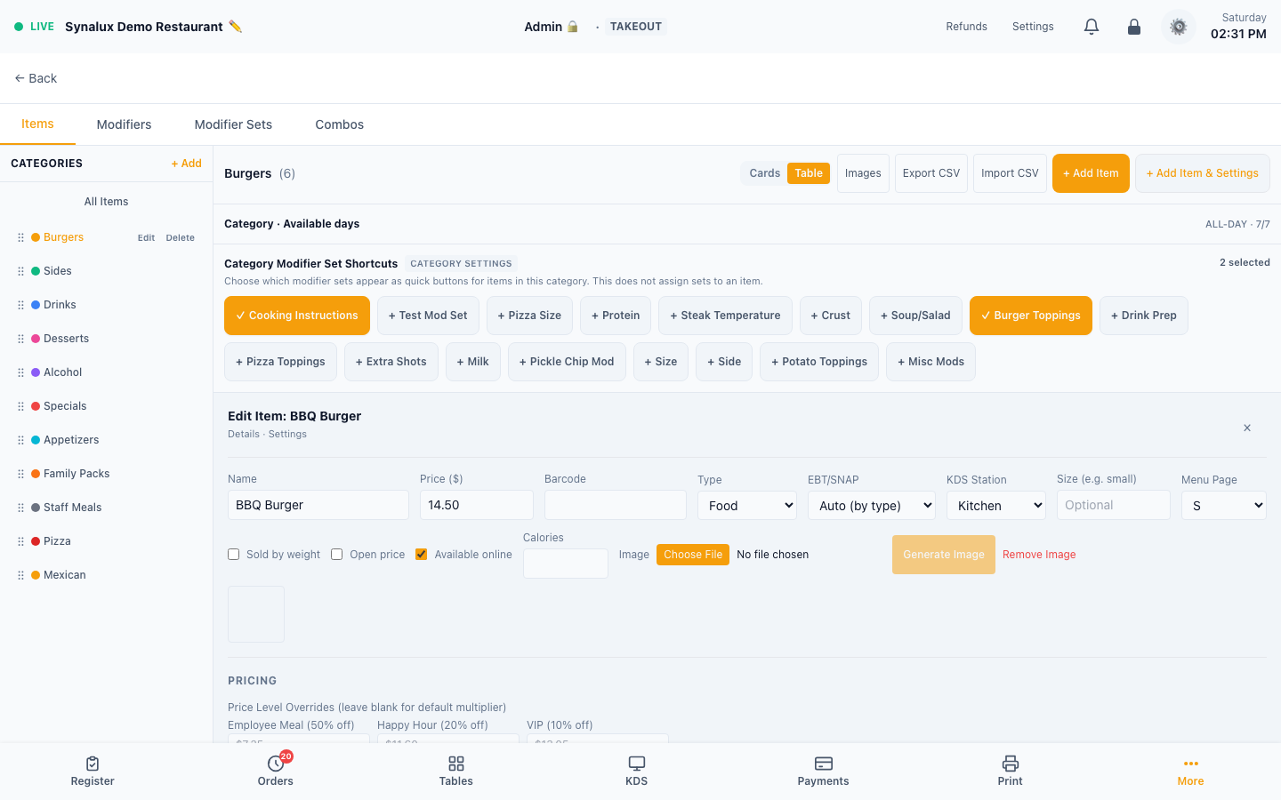Close the Edit Item panel
The height and width of the screenshot is (800, 1281).
(x=1247, y=428)
